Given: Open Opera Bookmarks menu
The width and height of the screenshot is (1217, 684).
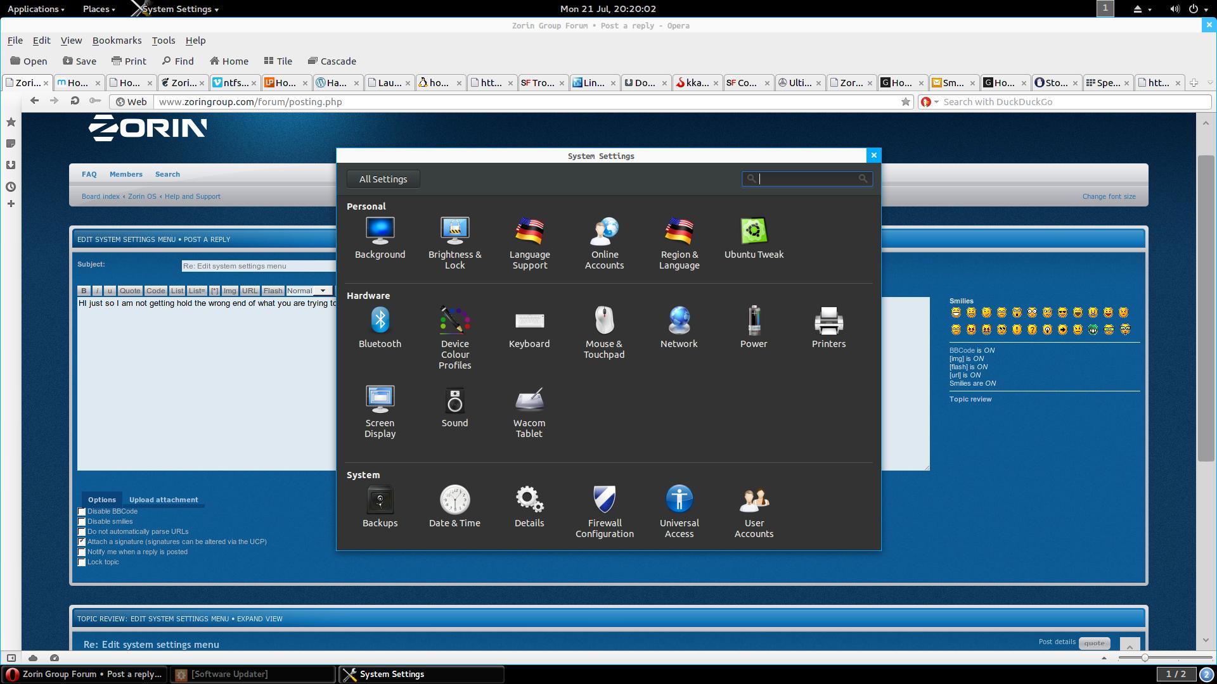Looking at the screenshot, I should (117, 40).
